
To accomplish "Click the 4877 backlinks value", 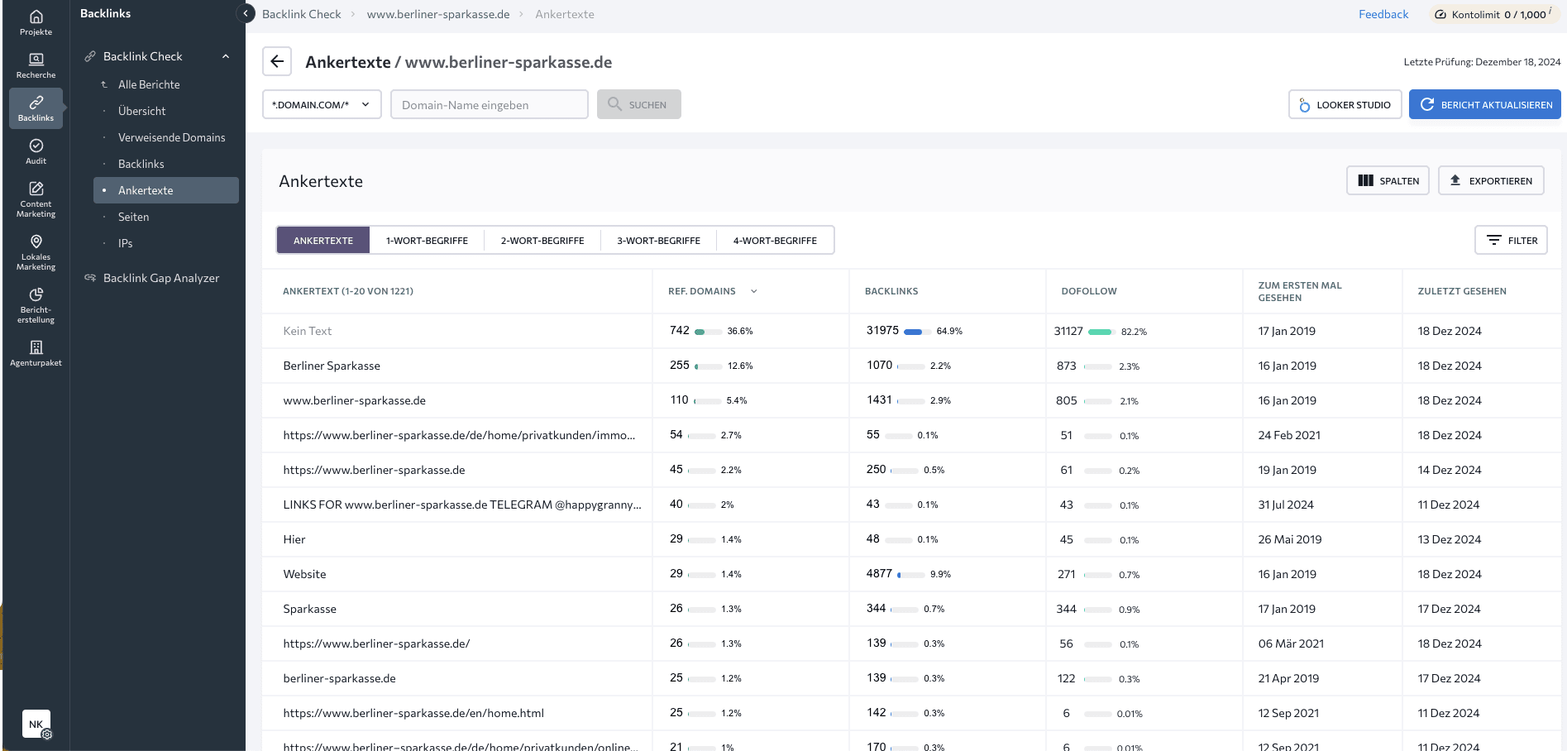I will [x=879, y=573].
